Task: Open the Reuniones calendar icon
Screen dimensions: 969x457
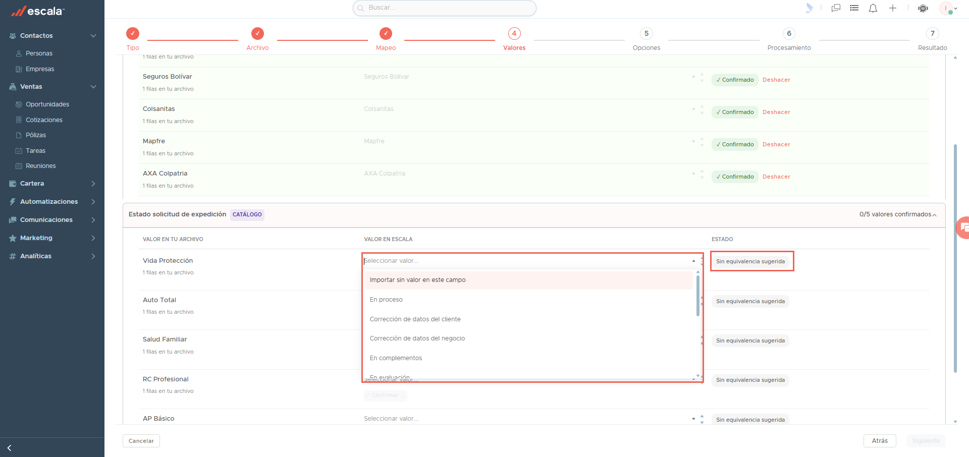Action: point(19,166)
